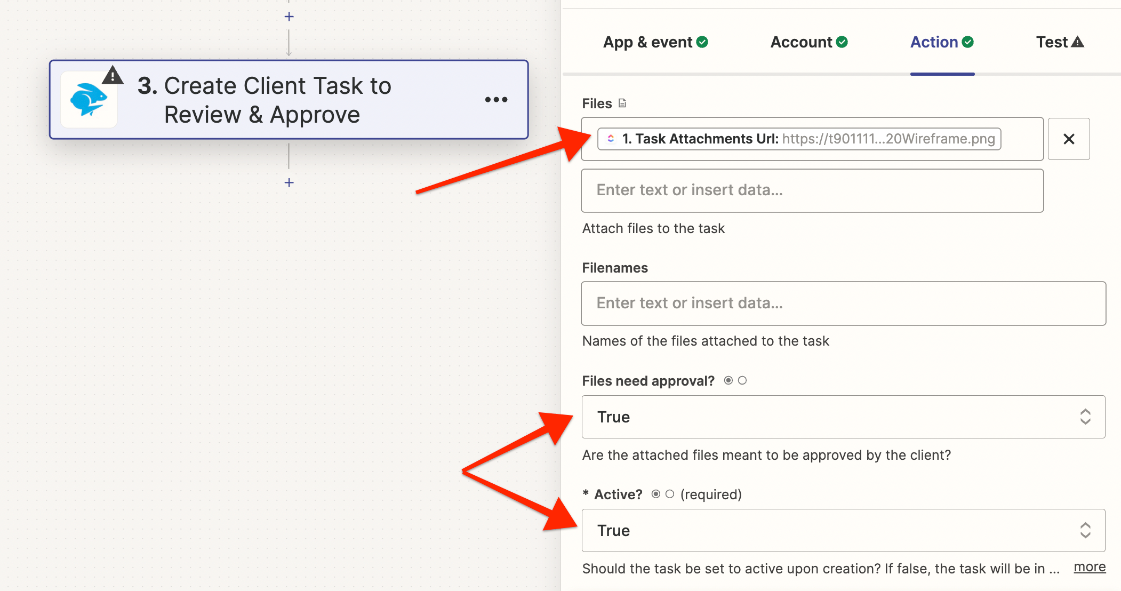Click the more link under Active description
This screenshot has height=591, width=1121.
coord(1090,567)
